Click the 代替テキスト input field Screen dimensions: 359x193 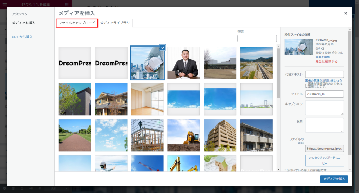tap(324, 74)
